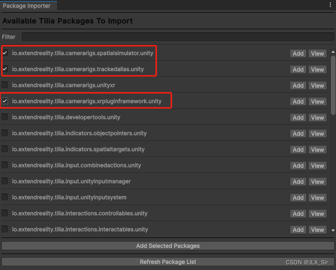The height and width of the screenshot is (270, 336).
Task: Add the camerarigs.trackedalias.unity package
Action: [x=298, y=70]
